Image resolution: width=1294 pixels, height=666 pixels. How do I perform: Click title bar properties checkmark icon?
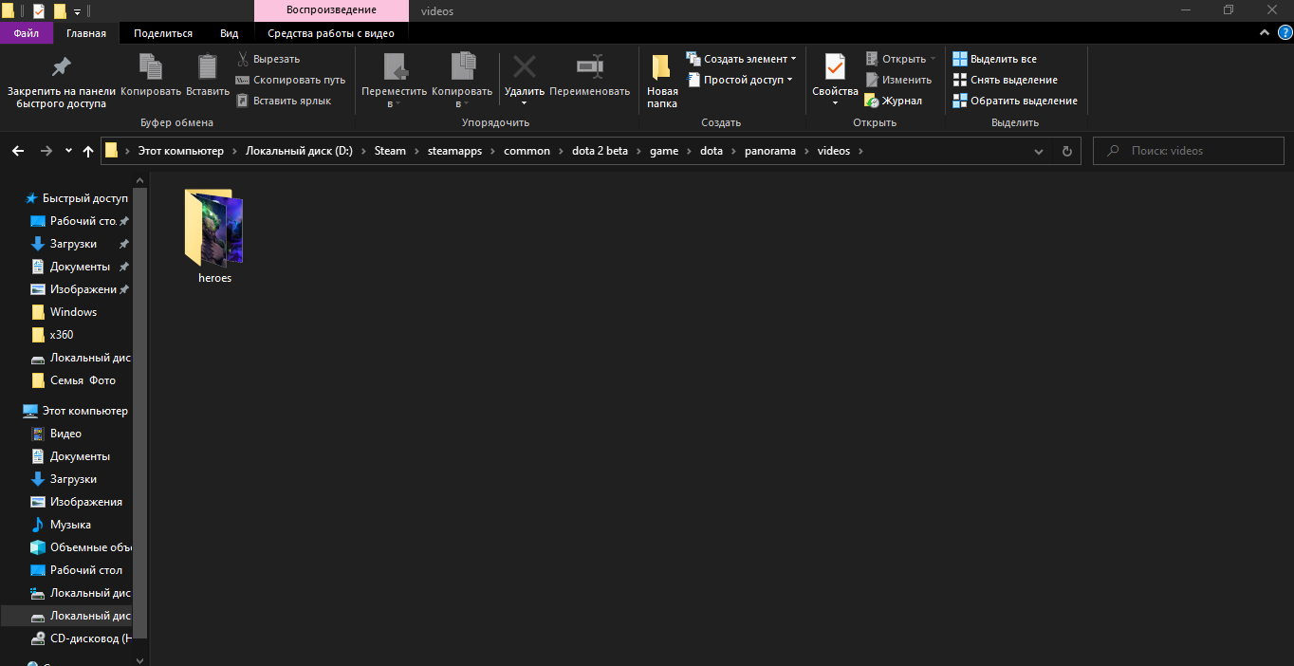pos(38,11)
